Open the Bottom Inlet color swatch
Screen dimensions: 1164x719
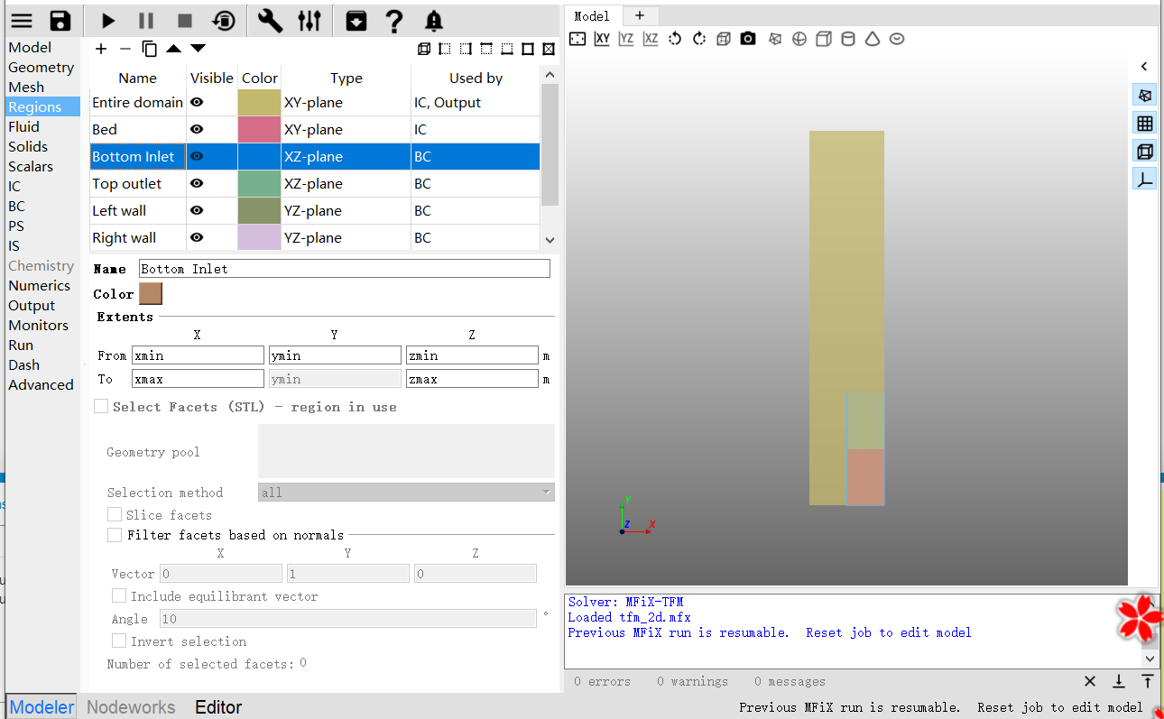coord(151,294)
